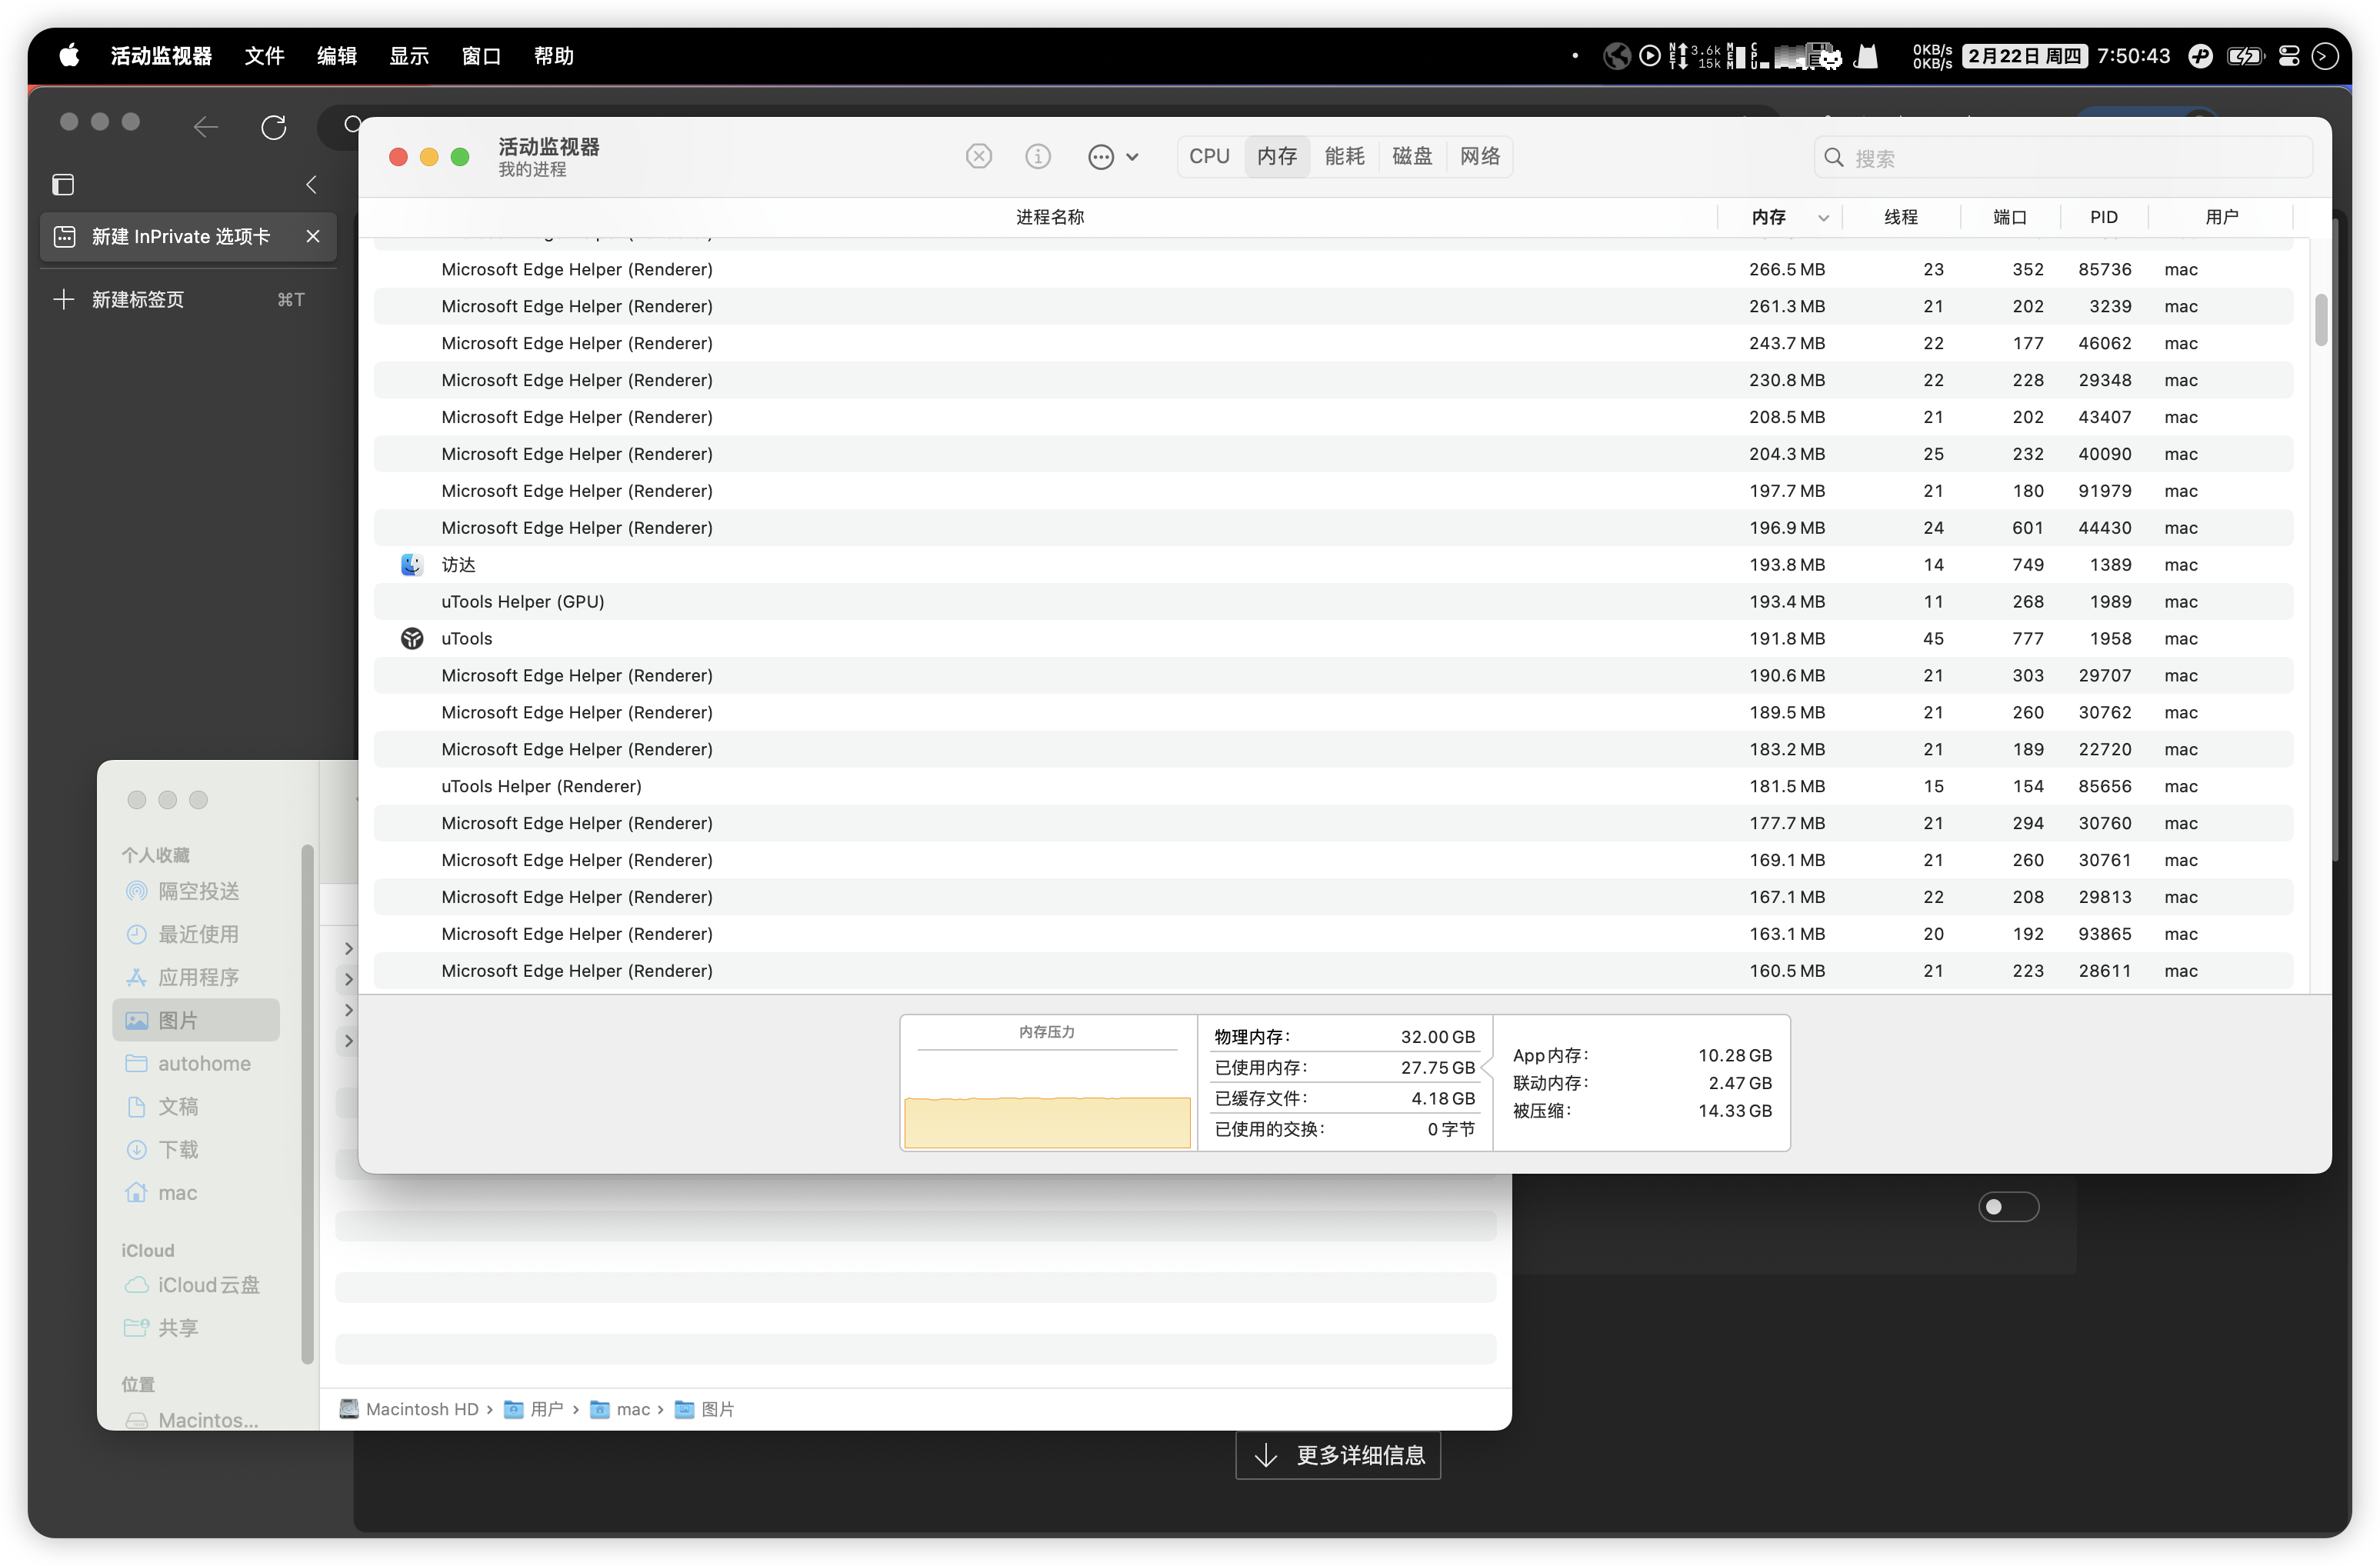This screenshot has width=2380, height=1566.
Task: Open the 窗口 menu
Action: pos(481,56)
